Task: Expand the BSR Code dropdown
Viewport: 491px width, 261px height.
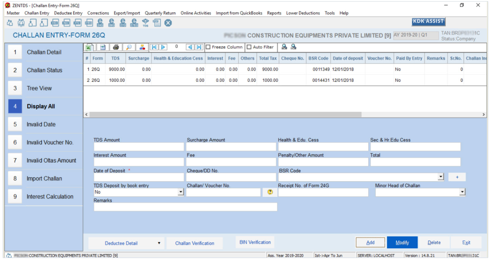Action: pyautogui.click(x=441, y=177)
